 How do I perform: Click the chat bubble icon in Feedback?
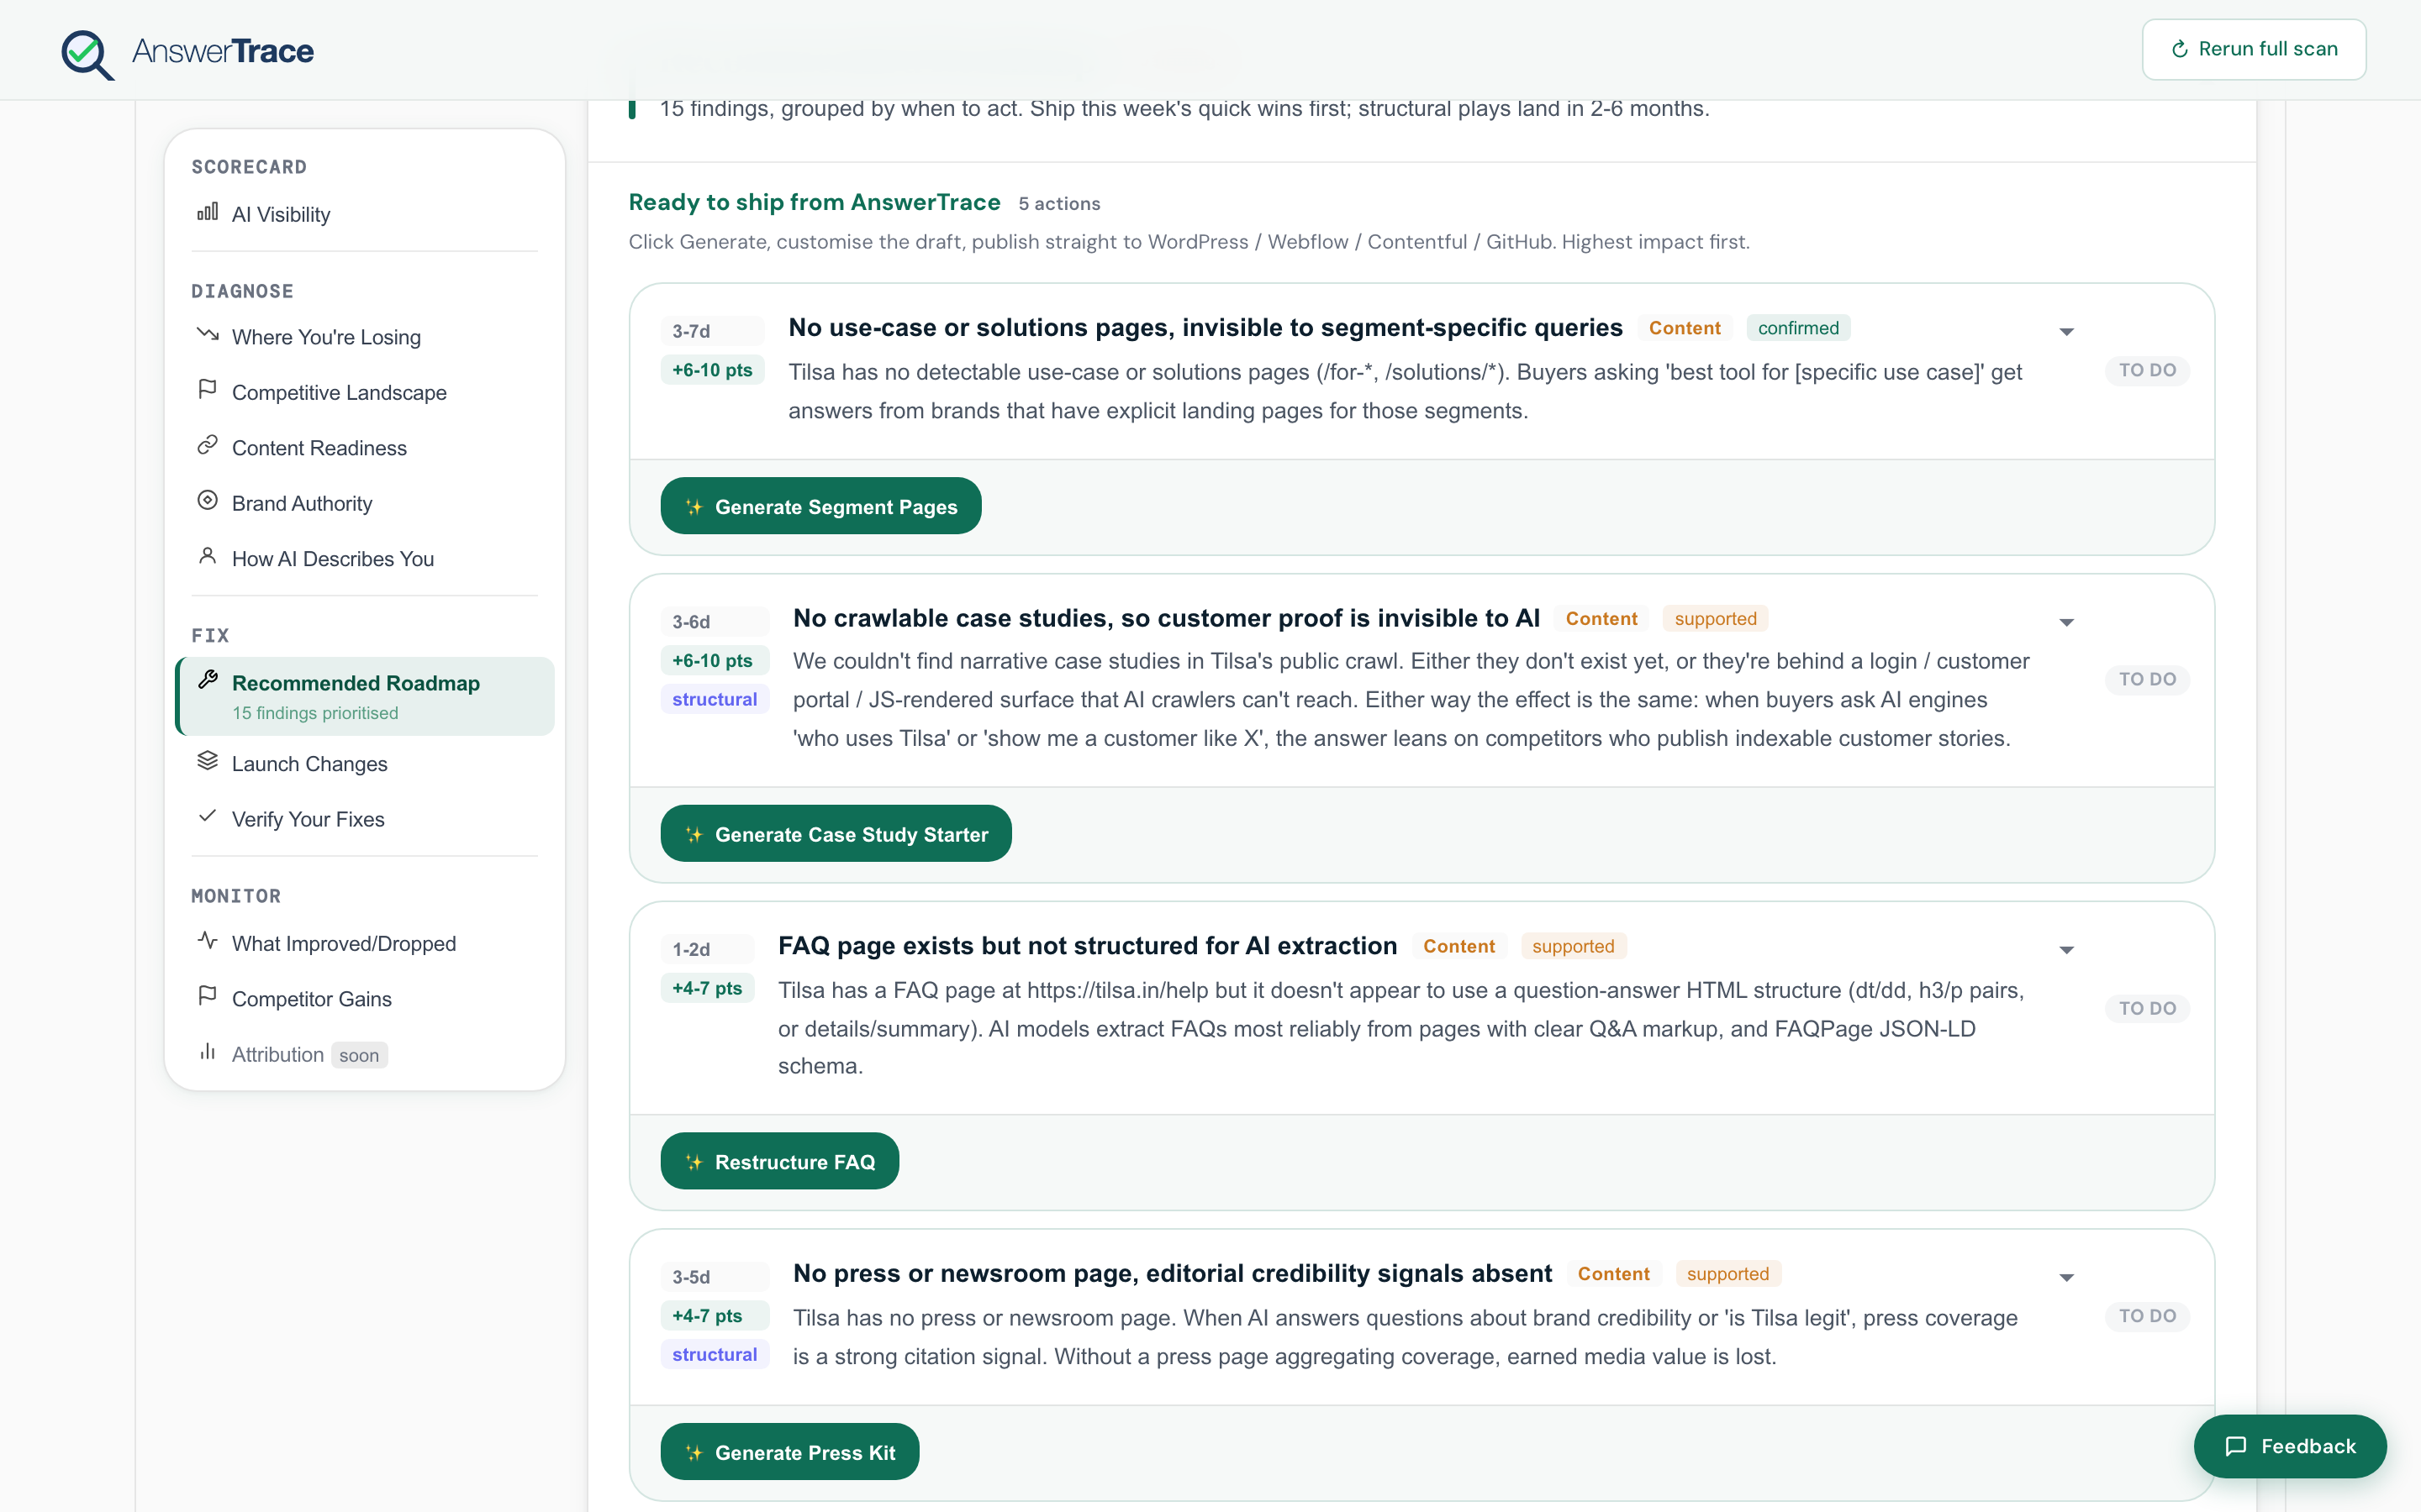pyautogui.click(x=2236, y=1446)
